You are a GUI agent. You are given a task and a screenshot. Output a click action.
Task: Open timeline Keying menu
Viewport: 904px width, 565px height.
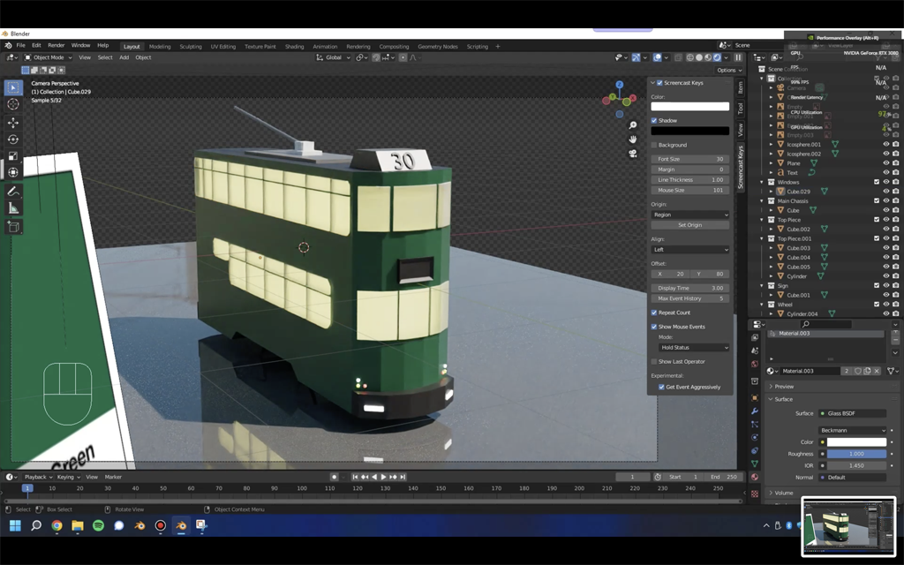tap(68, 477)
